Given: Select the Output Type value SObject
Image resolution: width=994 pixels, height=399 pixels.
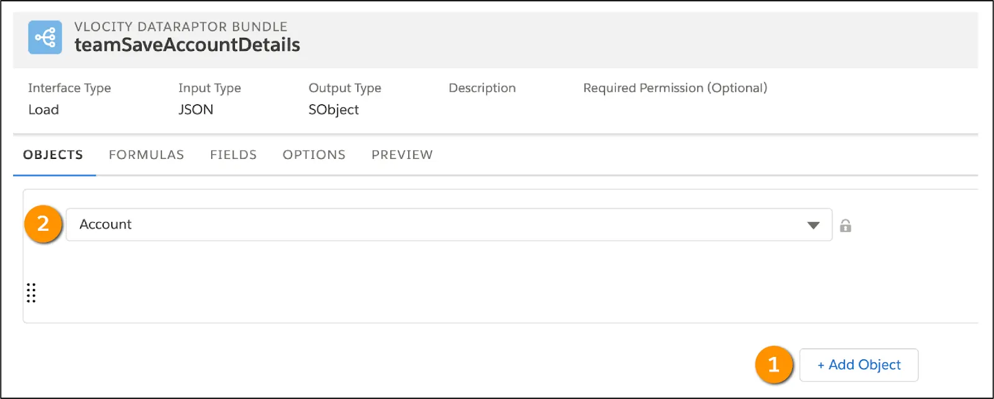Looking at the screenshot, I should pyautogui.click(x=334, y=110).
